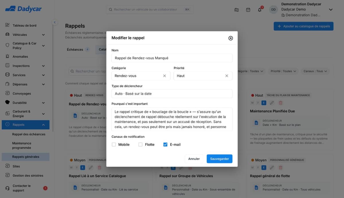Open the calendar icon in header
This screenshot has width=344, height=198.
coord(248,10)
